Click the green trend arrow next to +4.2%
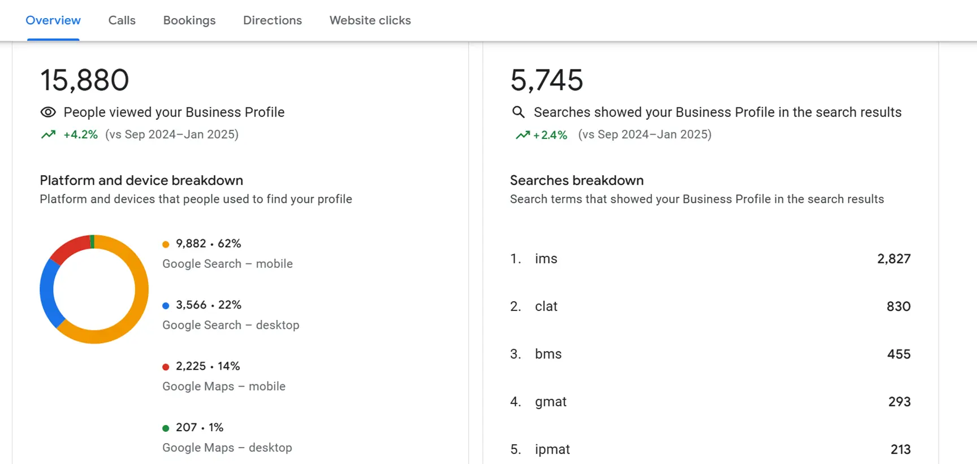Screen dimensions: 977x464 click(x=49, y=135)
